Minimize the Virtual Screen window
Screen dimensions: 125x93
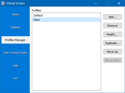coord(96,3)
